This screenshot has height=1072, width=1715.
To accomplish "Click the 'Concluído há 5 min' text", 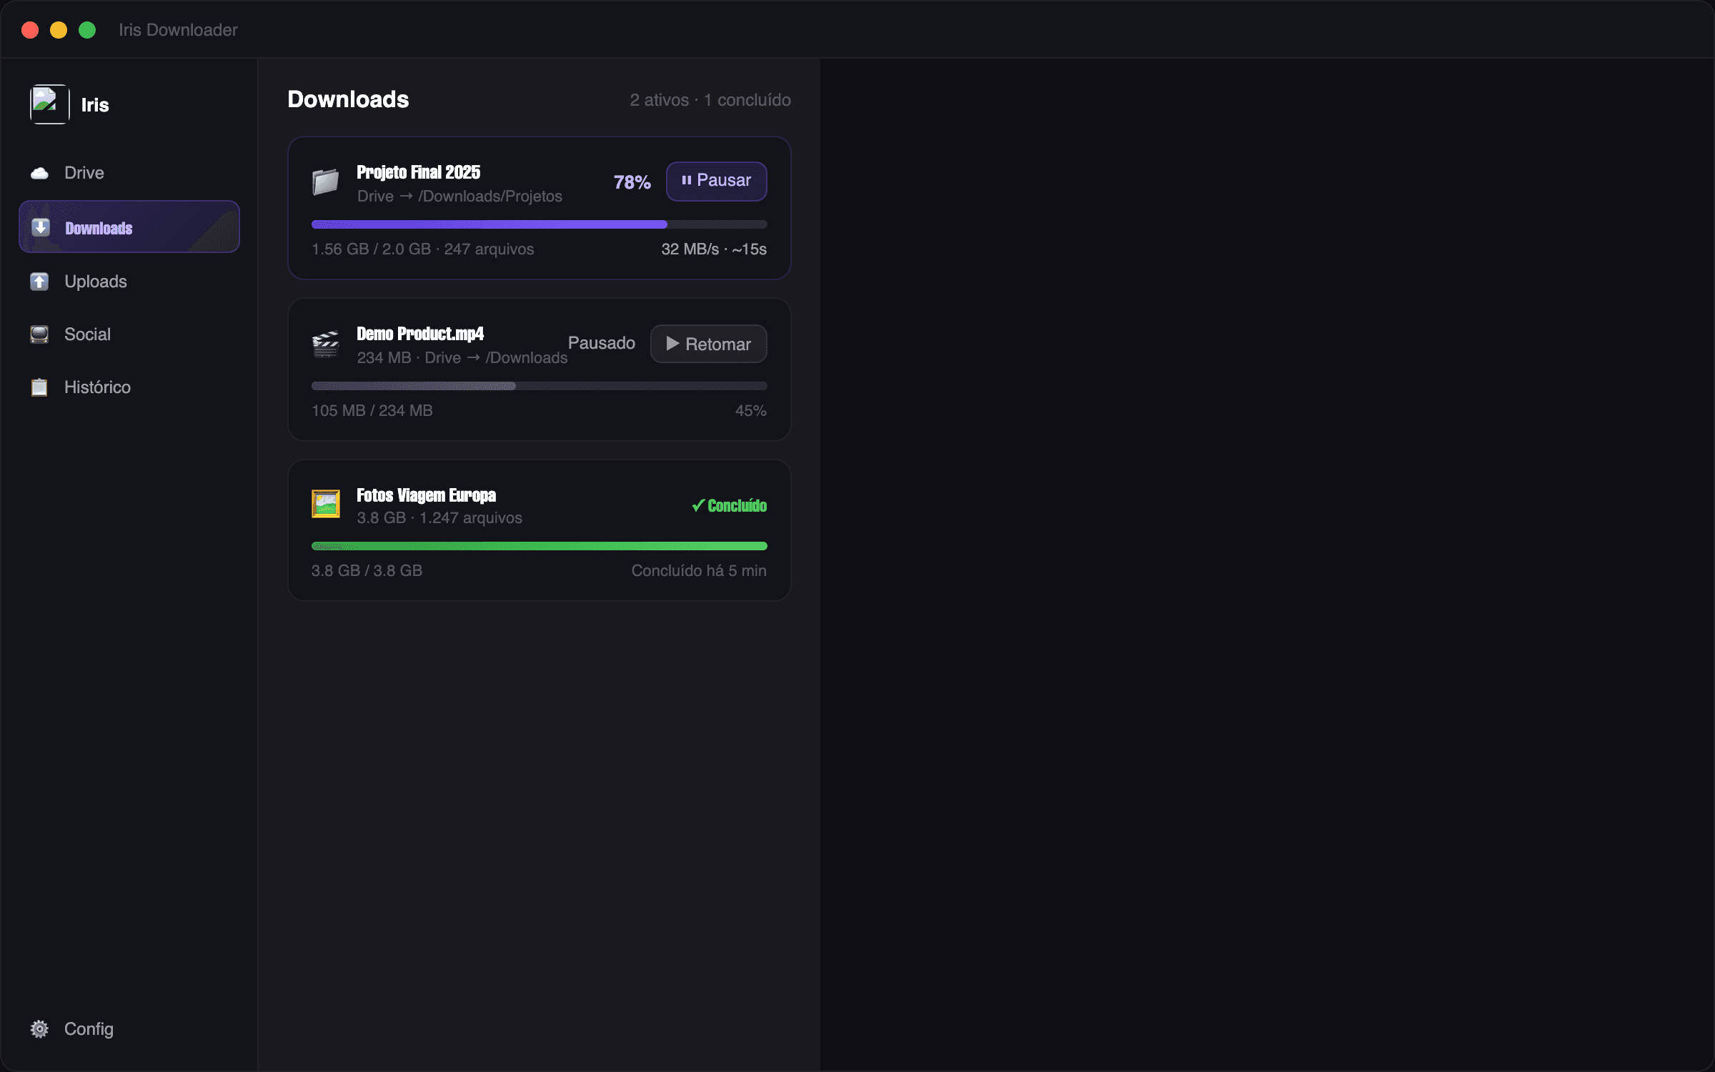I will coord(699,571).
